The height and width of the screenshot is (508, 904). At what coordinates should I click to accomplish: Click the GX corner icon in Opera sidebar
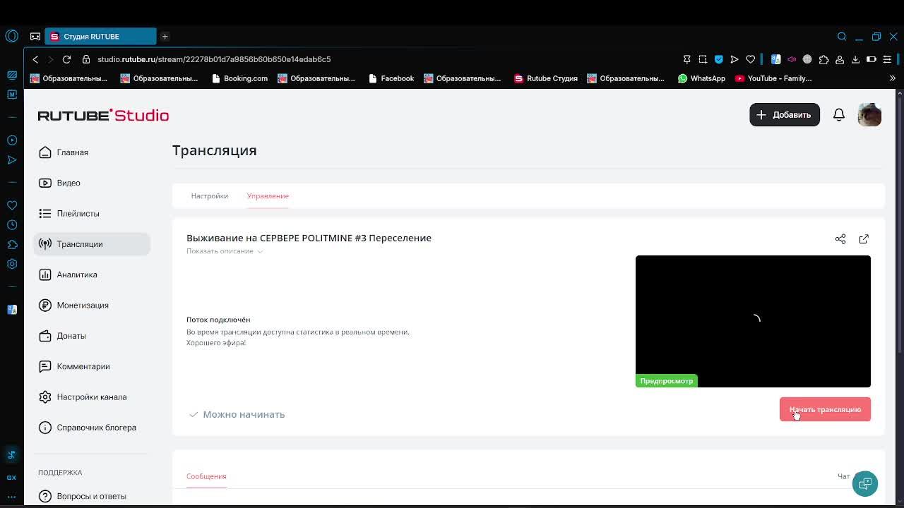pos(12,477)
